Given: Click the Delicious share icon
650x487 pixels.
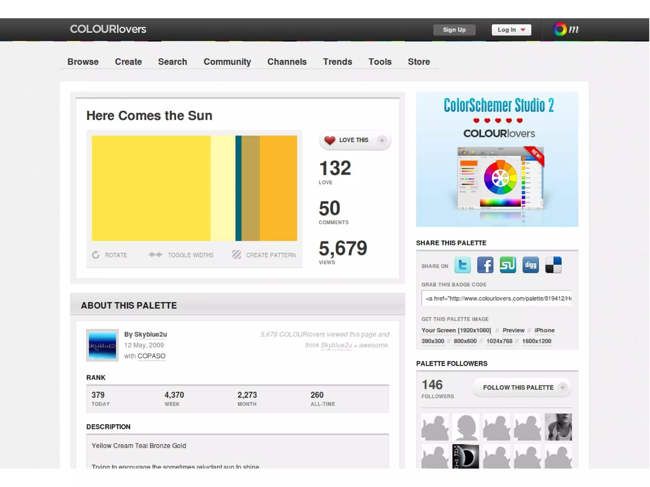Looking at the screenshot, I should click(553, 265).
